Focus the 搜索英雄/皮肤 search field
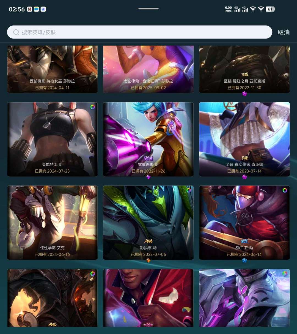 coord(139,32)
